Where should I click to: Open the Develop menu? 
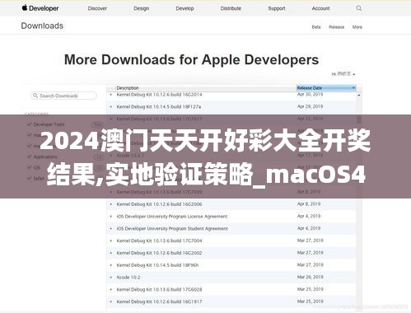point(184,8)
